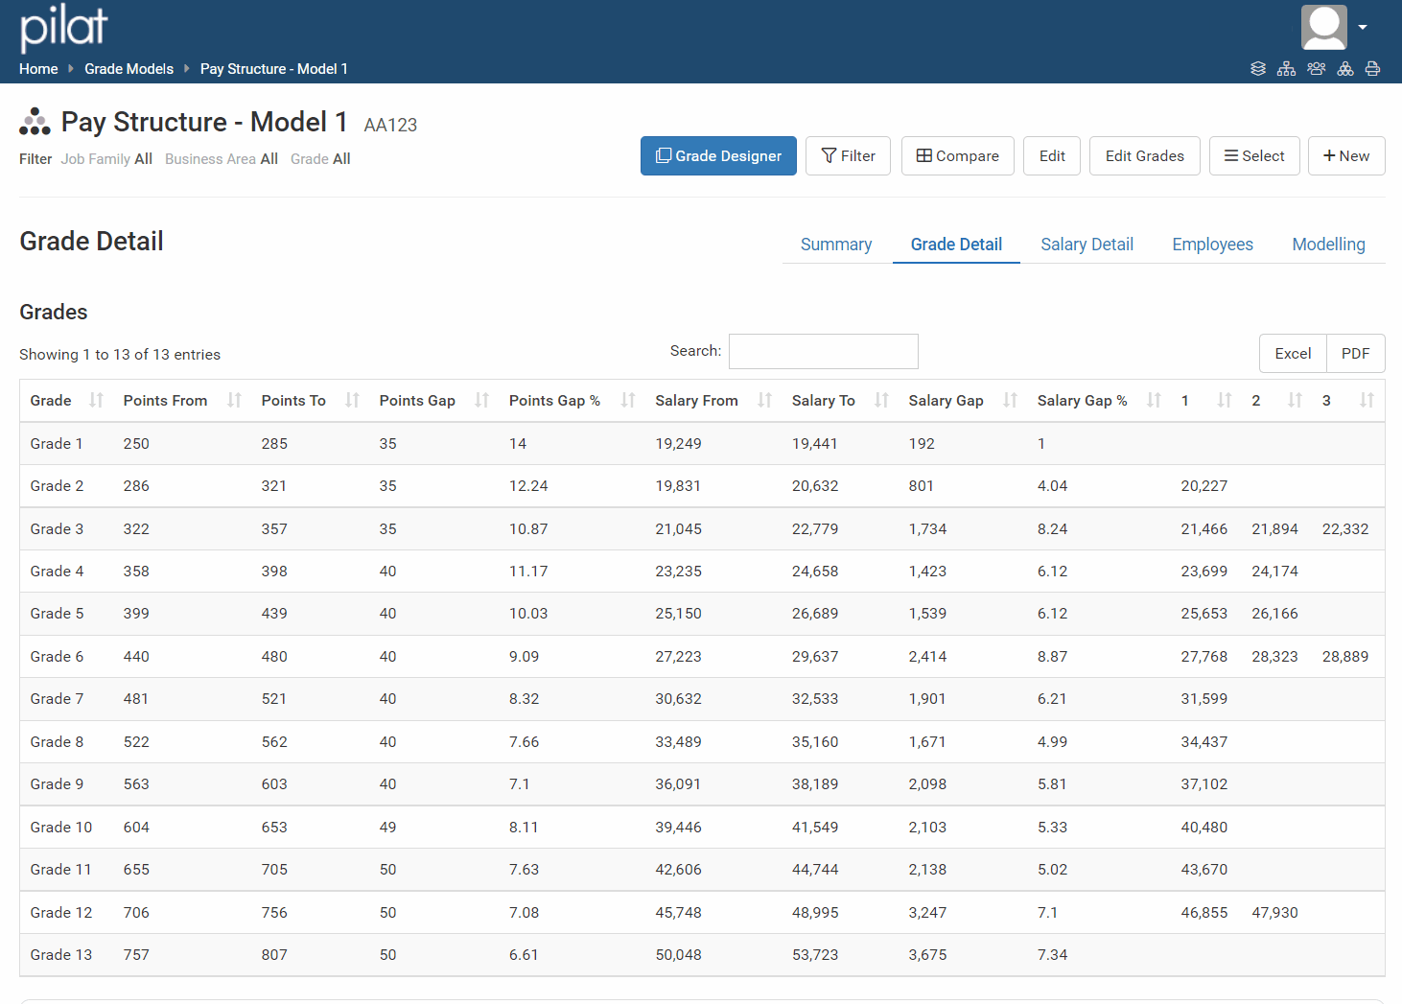Click Points Gap % value 12.24
Screen dimensions: 1402x1004
528,486
